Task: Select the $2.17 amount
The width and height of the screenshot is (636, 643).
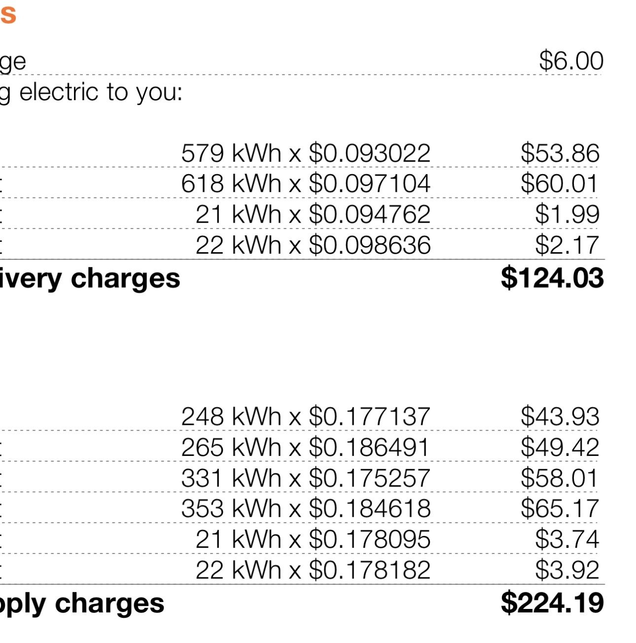Action: pyautogui.click(x=567, y=245)
